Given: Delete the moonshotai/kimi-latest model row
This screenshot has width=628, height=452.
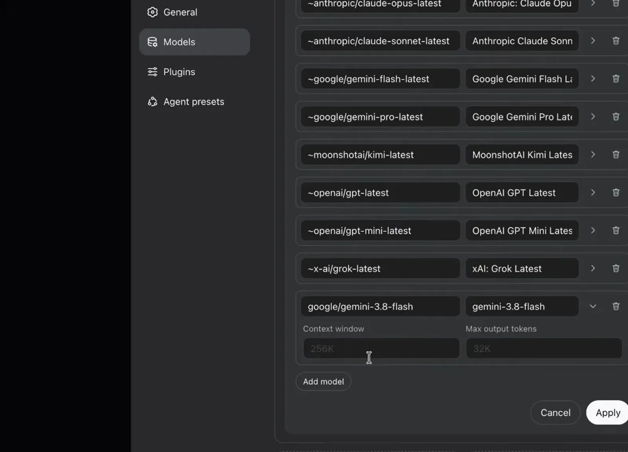Looking at the screenshot, I should pos(616,155).
